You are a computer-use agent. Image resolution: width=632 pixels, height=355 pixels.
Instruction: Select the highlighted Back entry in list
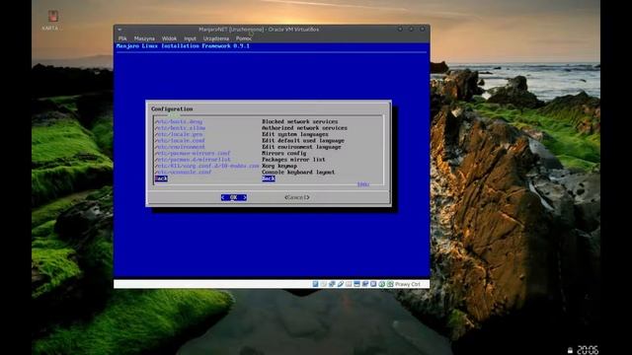(215, 178)
